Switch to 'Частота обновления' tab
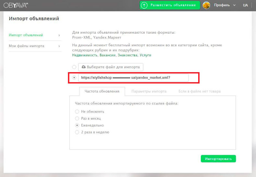Viewport: 256px width, 177px height. [x=102, y=91]
